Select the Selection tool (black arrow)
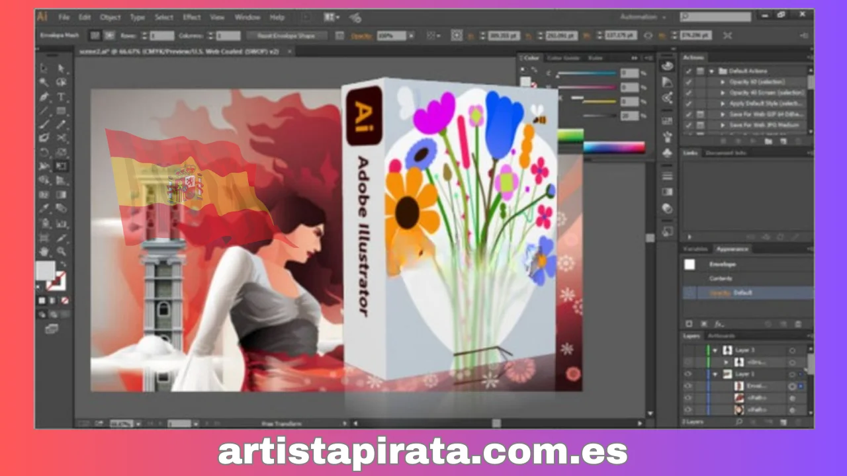The height and width of the screenshot is (476, 847). point(44,68)
